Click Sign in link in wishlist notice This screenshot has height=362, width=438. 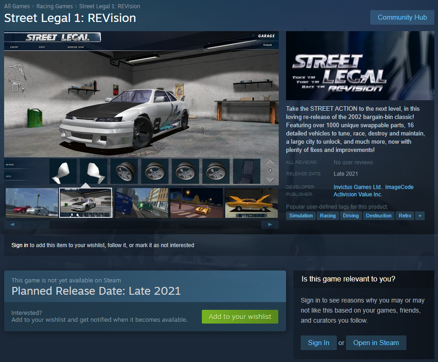[20, 245]
